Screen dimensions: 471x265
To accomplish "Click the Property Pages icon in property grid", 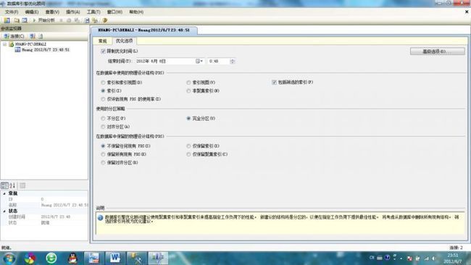I will [22, 185].
